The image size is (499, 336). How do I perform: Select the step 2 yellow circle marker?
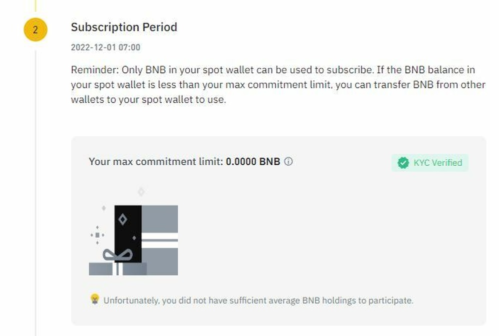tap(35, 30)
